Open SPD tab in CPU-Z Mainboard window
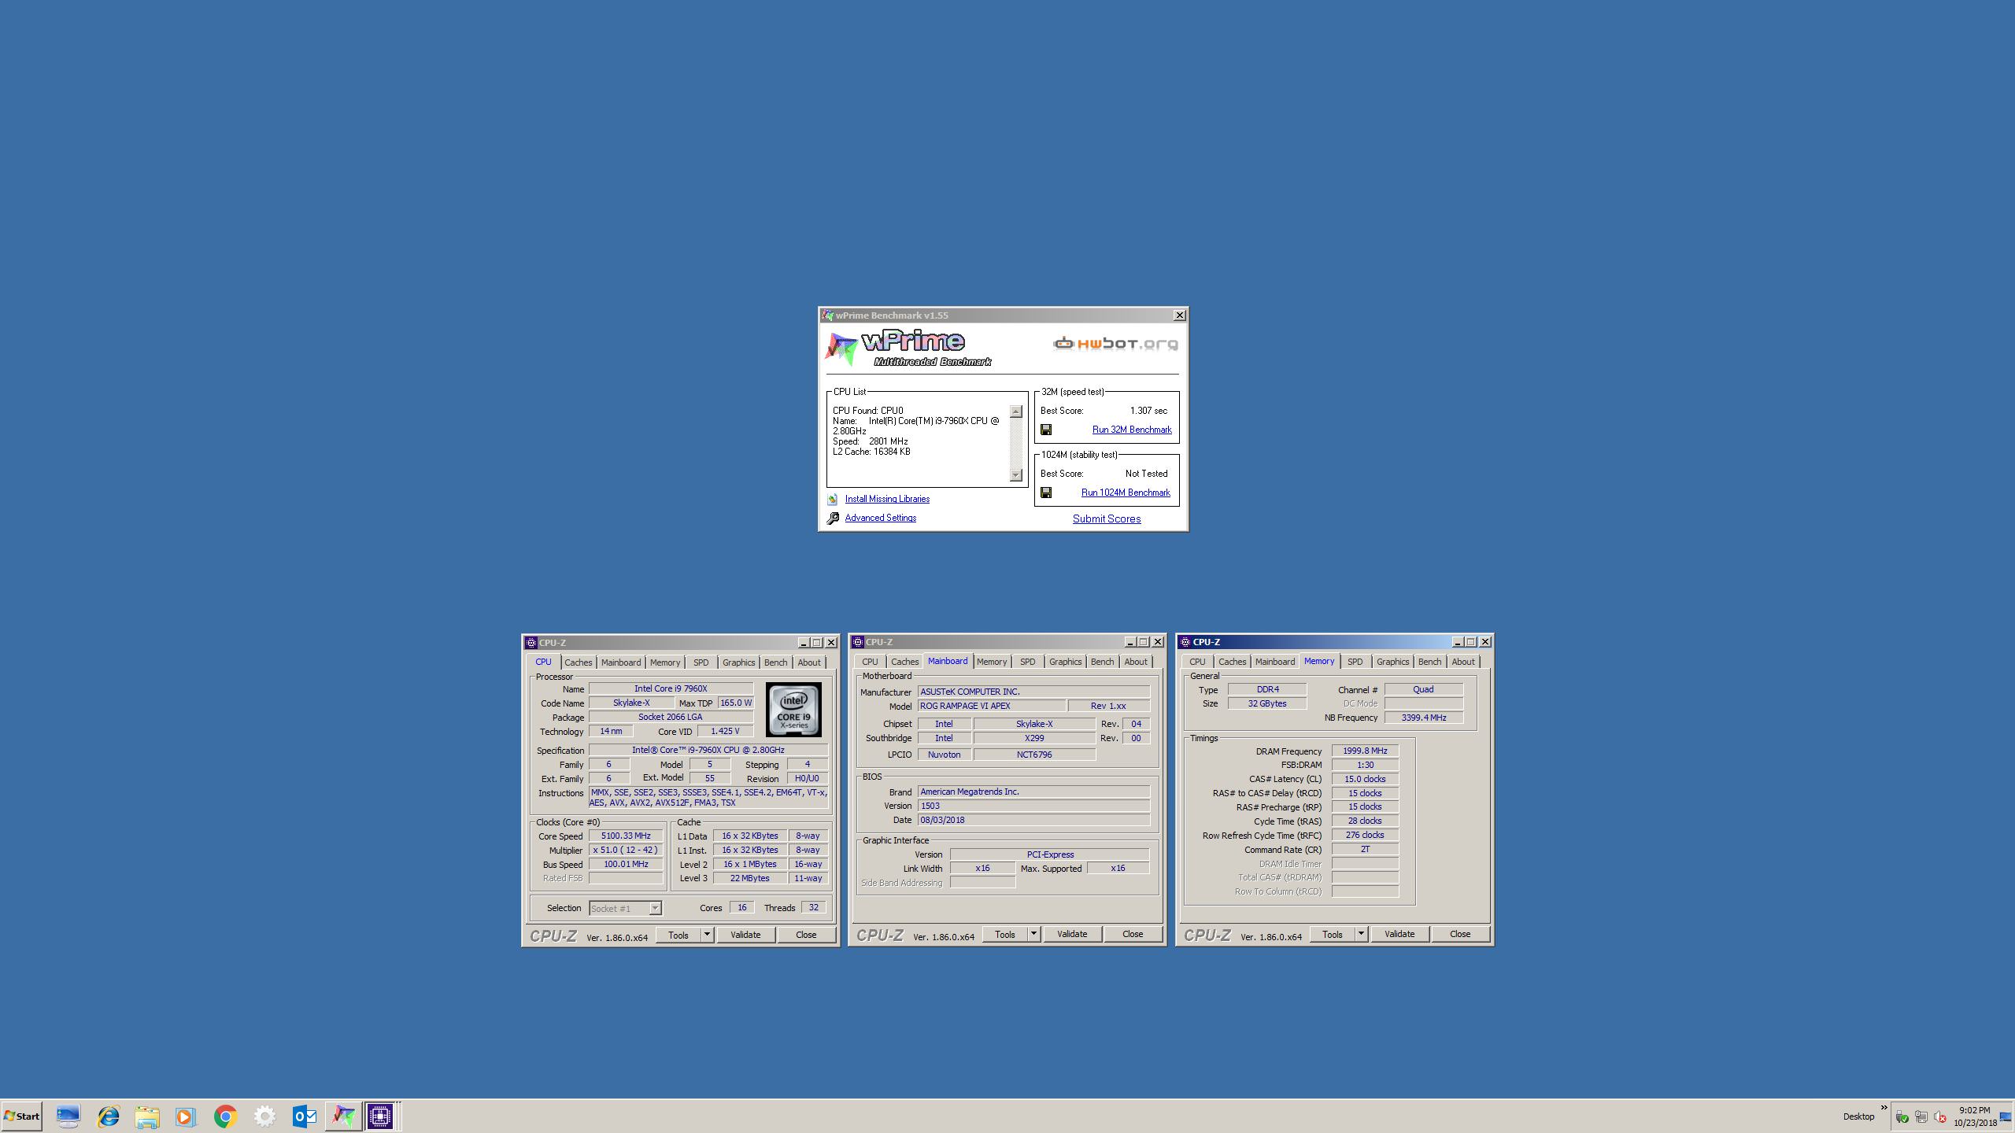Screen dimensions: 2015x1133 click(x=1027, y=662)
